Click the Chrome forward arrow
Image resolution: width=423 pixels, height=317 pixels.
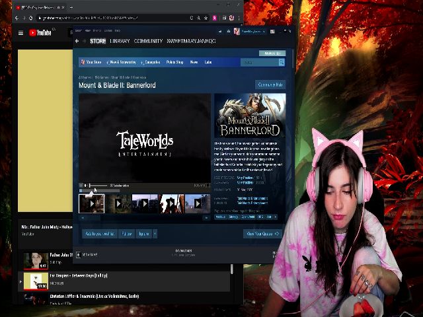(x=24, y=18)
